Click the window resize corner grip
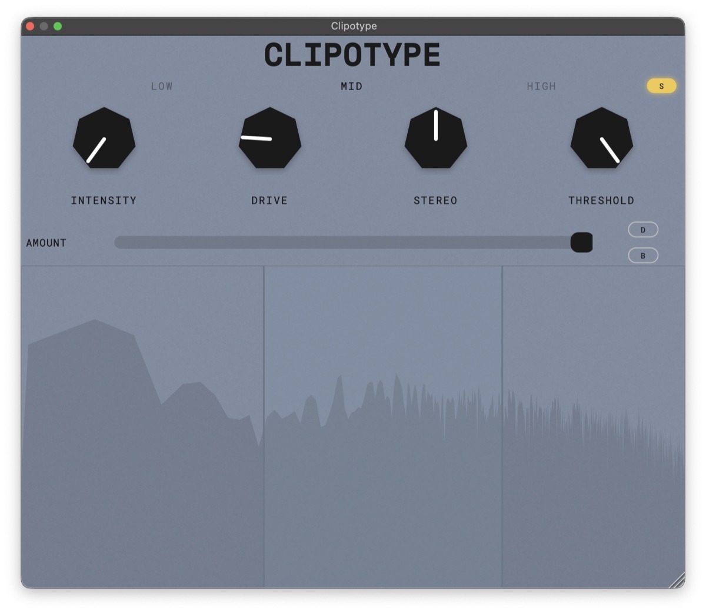This screenshot has height=613, width=706. (x=677, y=581)
